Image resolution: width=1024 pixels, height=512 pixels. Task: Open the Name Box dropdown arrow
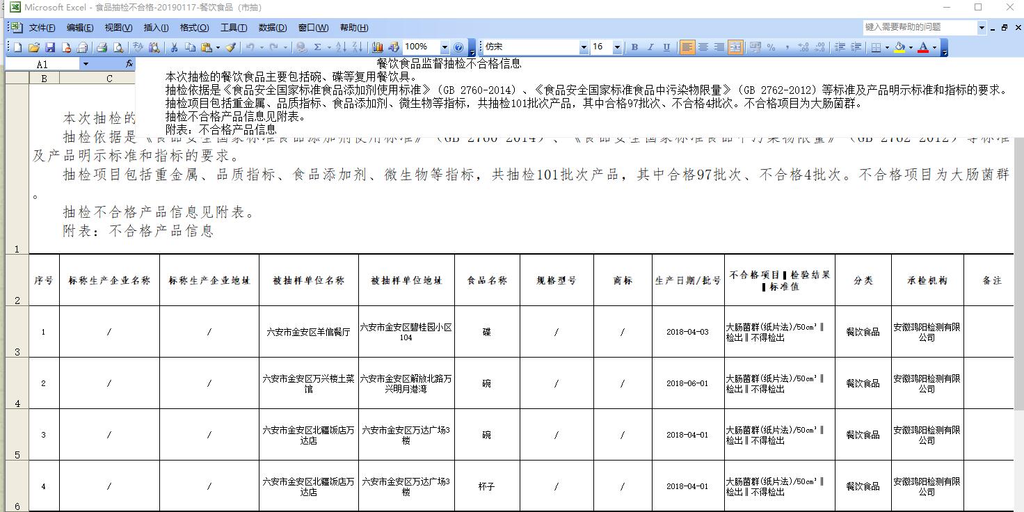tap(86, 64)
